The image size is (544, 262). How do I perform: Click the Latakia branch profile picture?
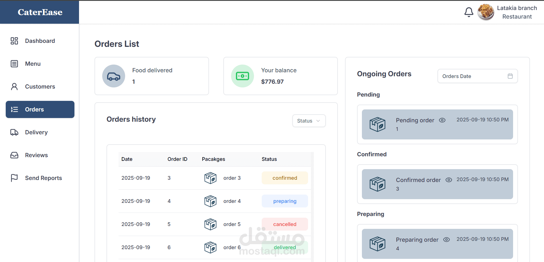(486, 12)
